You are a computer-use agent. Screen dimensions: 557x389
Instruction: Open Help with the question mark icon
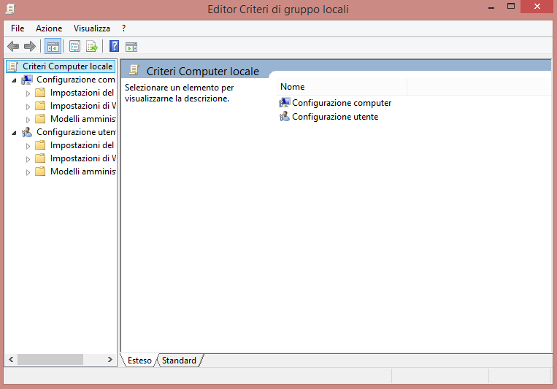pyautogui.click(x=114, y=46)
